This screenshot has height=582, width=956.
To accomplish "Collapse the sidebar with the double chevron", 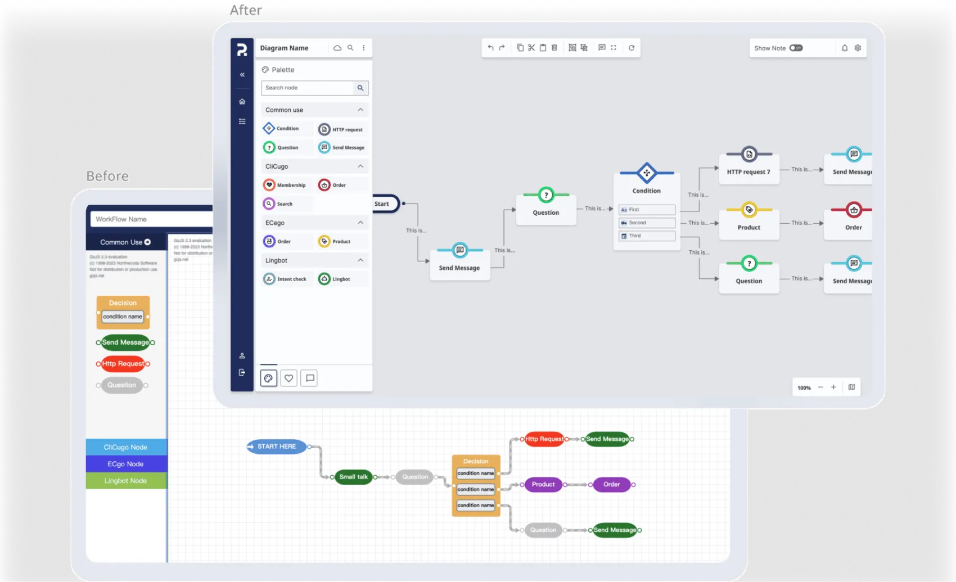I will click(x=242, y=75).
